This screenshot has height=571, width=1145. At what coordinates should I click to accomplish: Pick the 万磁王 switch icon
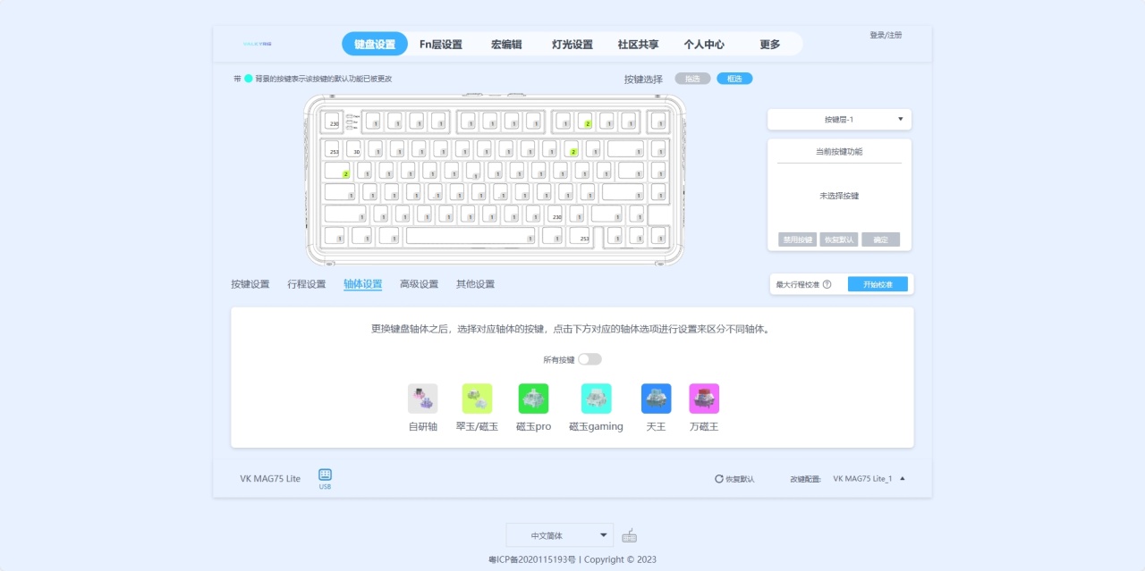click(704, 399)
